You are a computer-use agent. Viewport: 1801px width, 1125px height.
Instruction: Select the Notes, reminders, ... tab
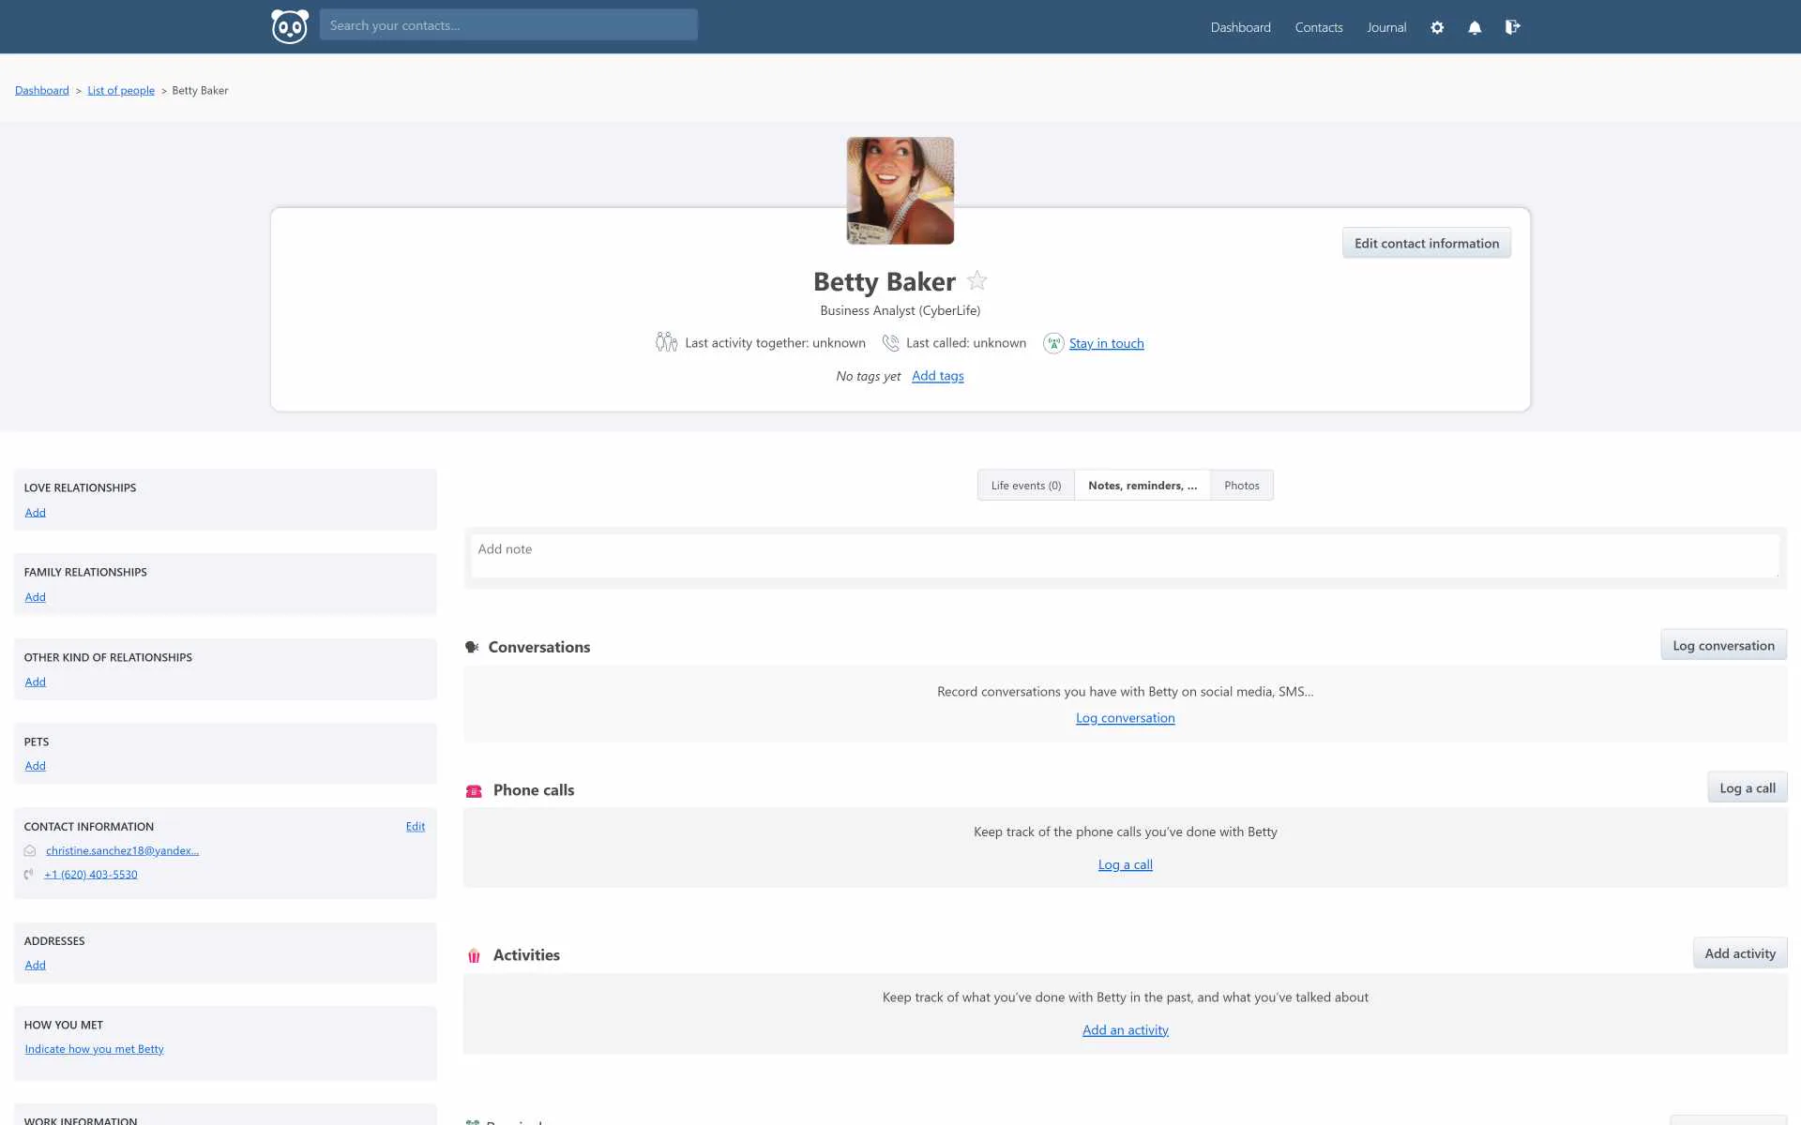(x=1143, y=486)
